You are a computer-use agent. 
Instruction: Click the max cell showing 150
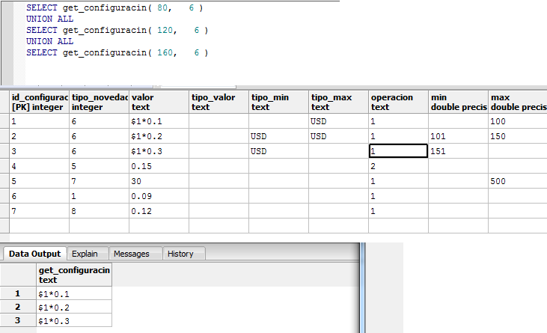517,136
